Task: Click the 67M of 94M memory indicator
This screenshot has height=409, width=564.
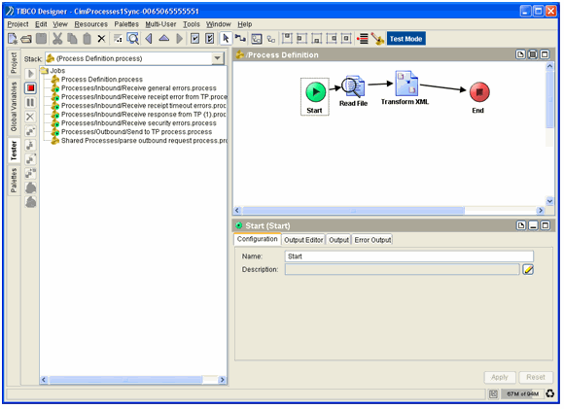Action: (x=522, y=394)
